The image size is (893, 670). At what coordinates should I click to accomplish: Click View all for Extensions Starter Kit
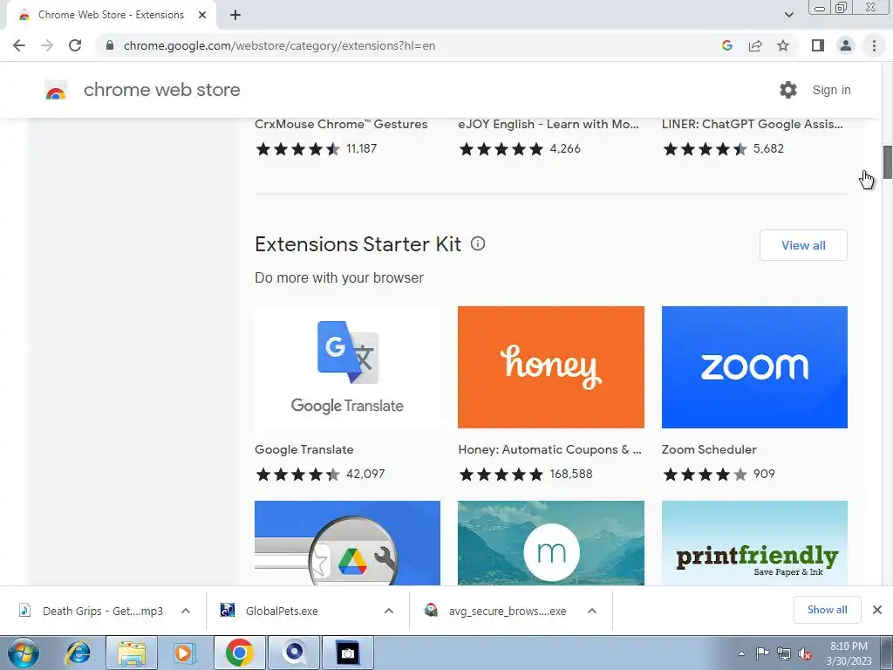803,245
